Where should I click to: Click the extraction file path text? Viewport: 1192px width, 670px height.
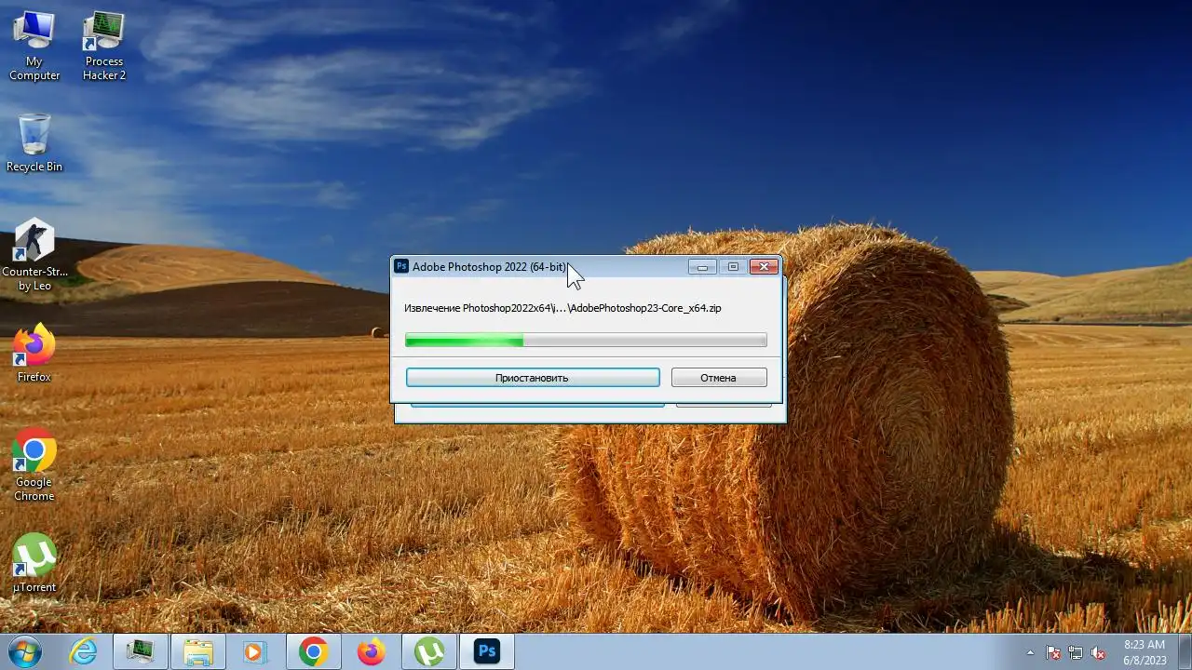[x=562, y=308]
